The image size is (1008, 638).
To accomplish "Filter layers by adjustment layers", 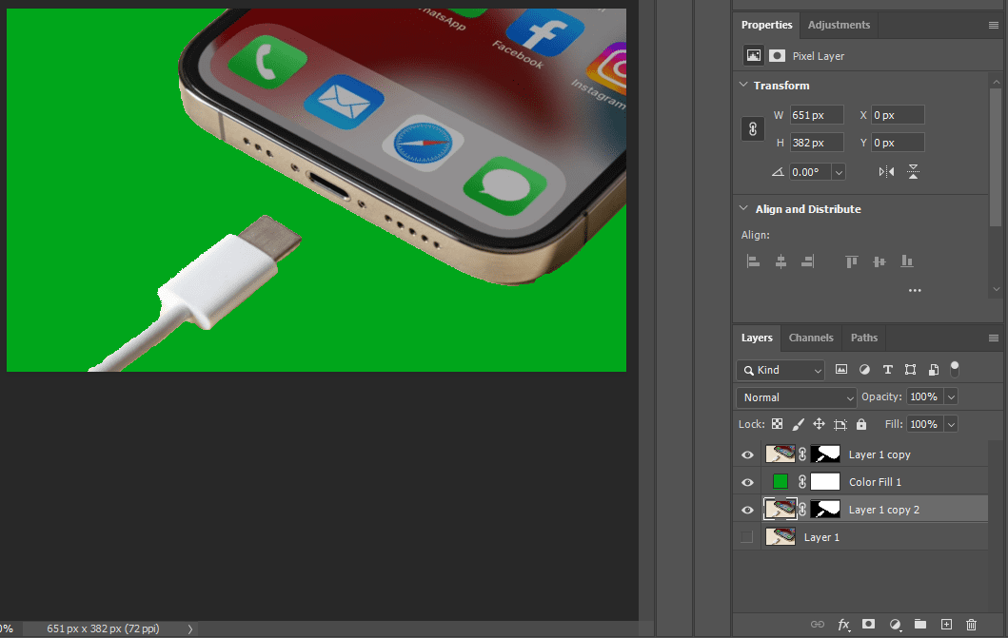I will coord(864,370).
